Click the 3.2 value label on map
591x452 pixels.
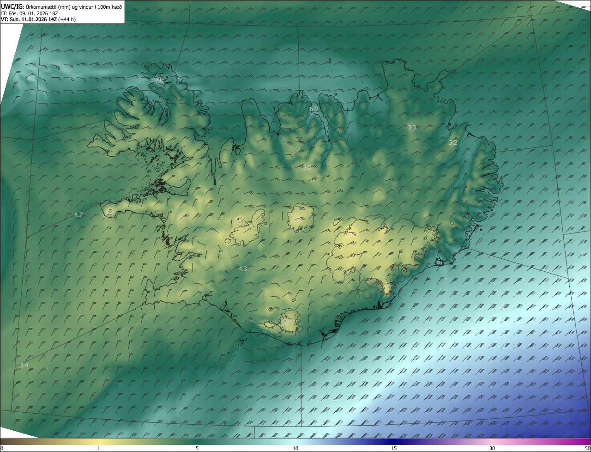(453, 142)
